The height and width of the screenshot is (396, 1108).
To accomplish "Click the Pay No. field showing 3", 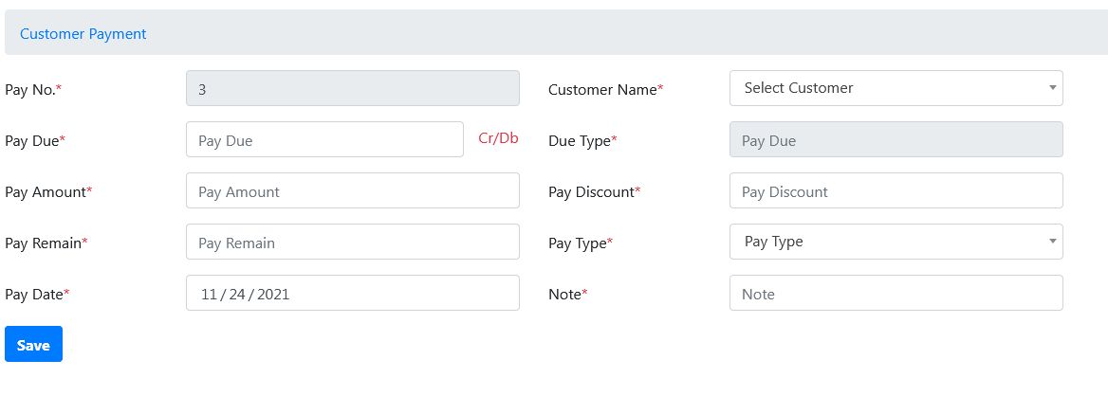I will 352,89.
